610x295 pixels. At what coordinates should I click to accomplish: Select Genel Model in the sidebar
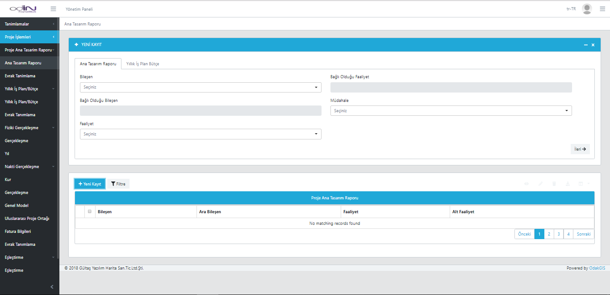[x=17, y=206]
